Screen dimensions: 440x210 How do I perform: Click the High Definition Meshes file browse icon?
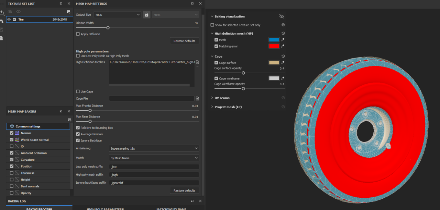pyautogui.click(x=197, y=62)
